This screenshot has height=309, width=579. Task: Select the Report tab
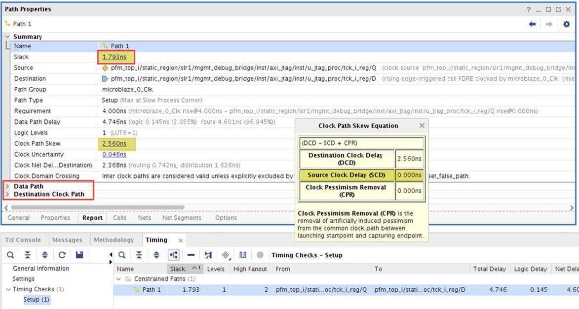click(92, 218)
